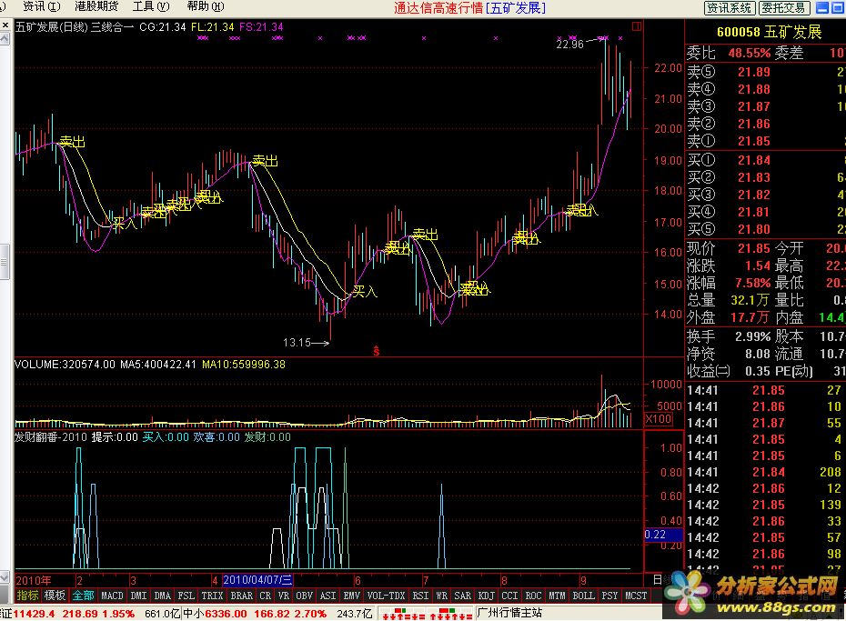Switch to the FSL indicator
The image size is (846, 621).
tap(186, 596)
